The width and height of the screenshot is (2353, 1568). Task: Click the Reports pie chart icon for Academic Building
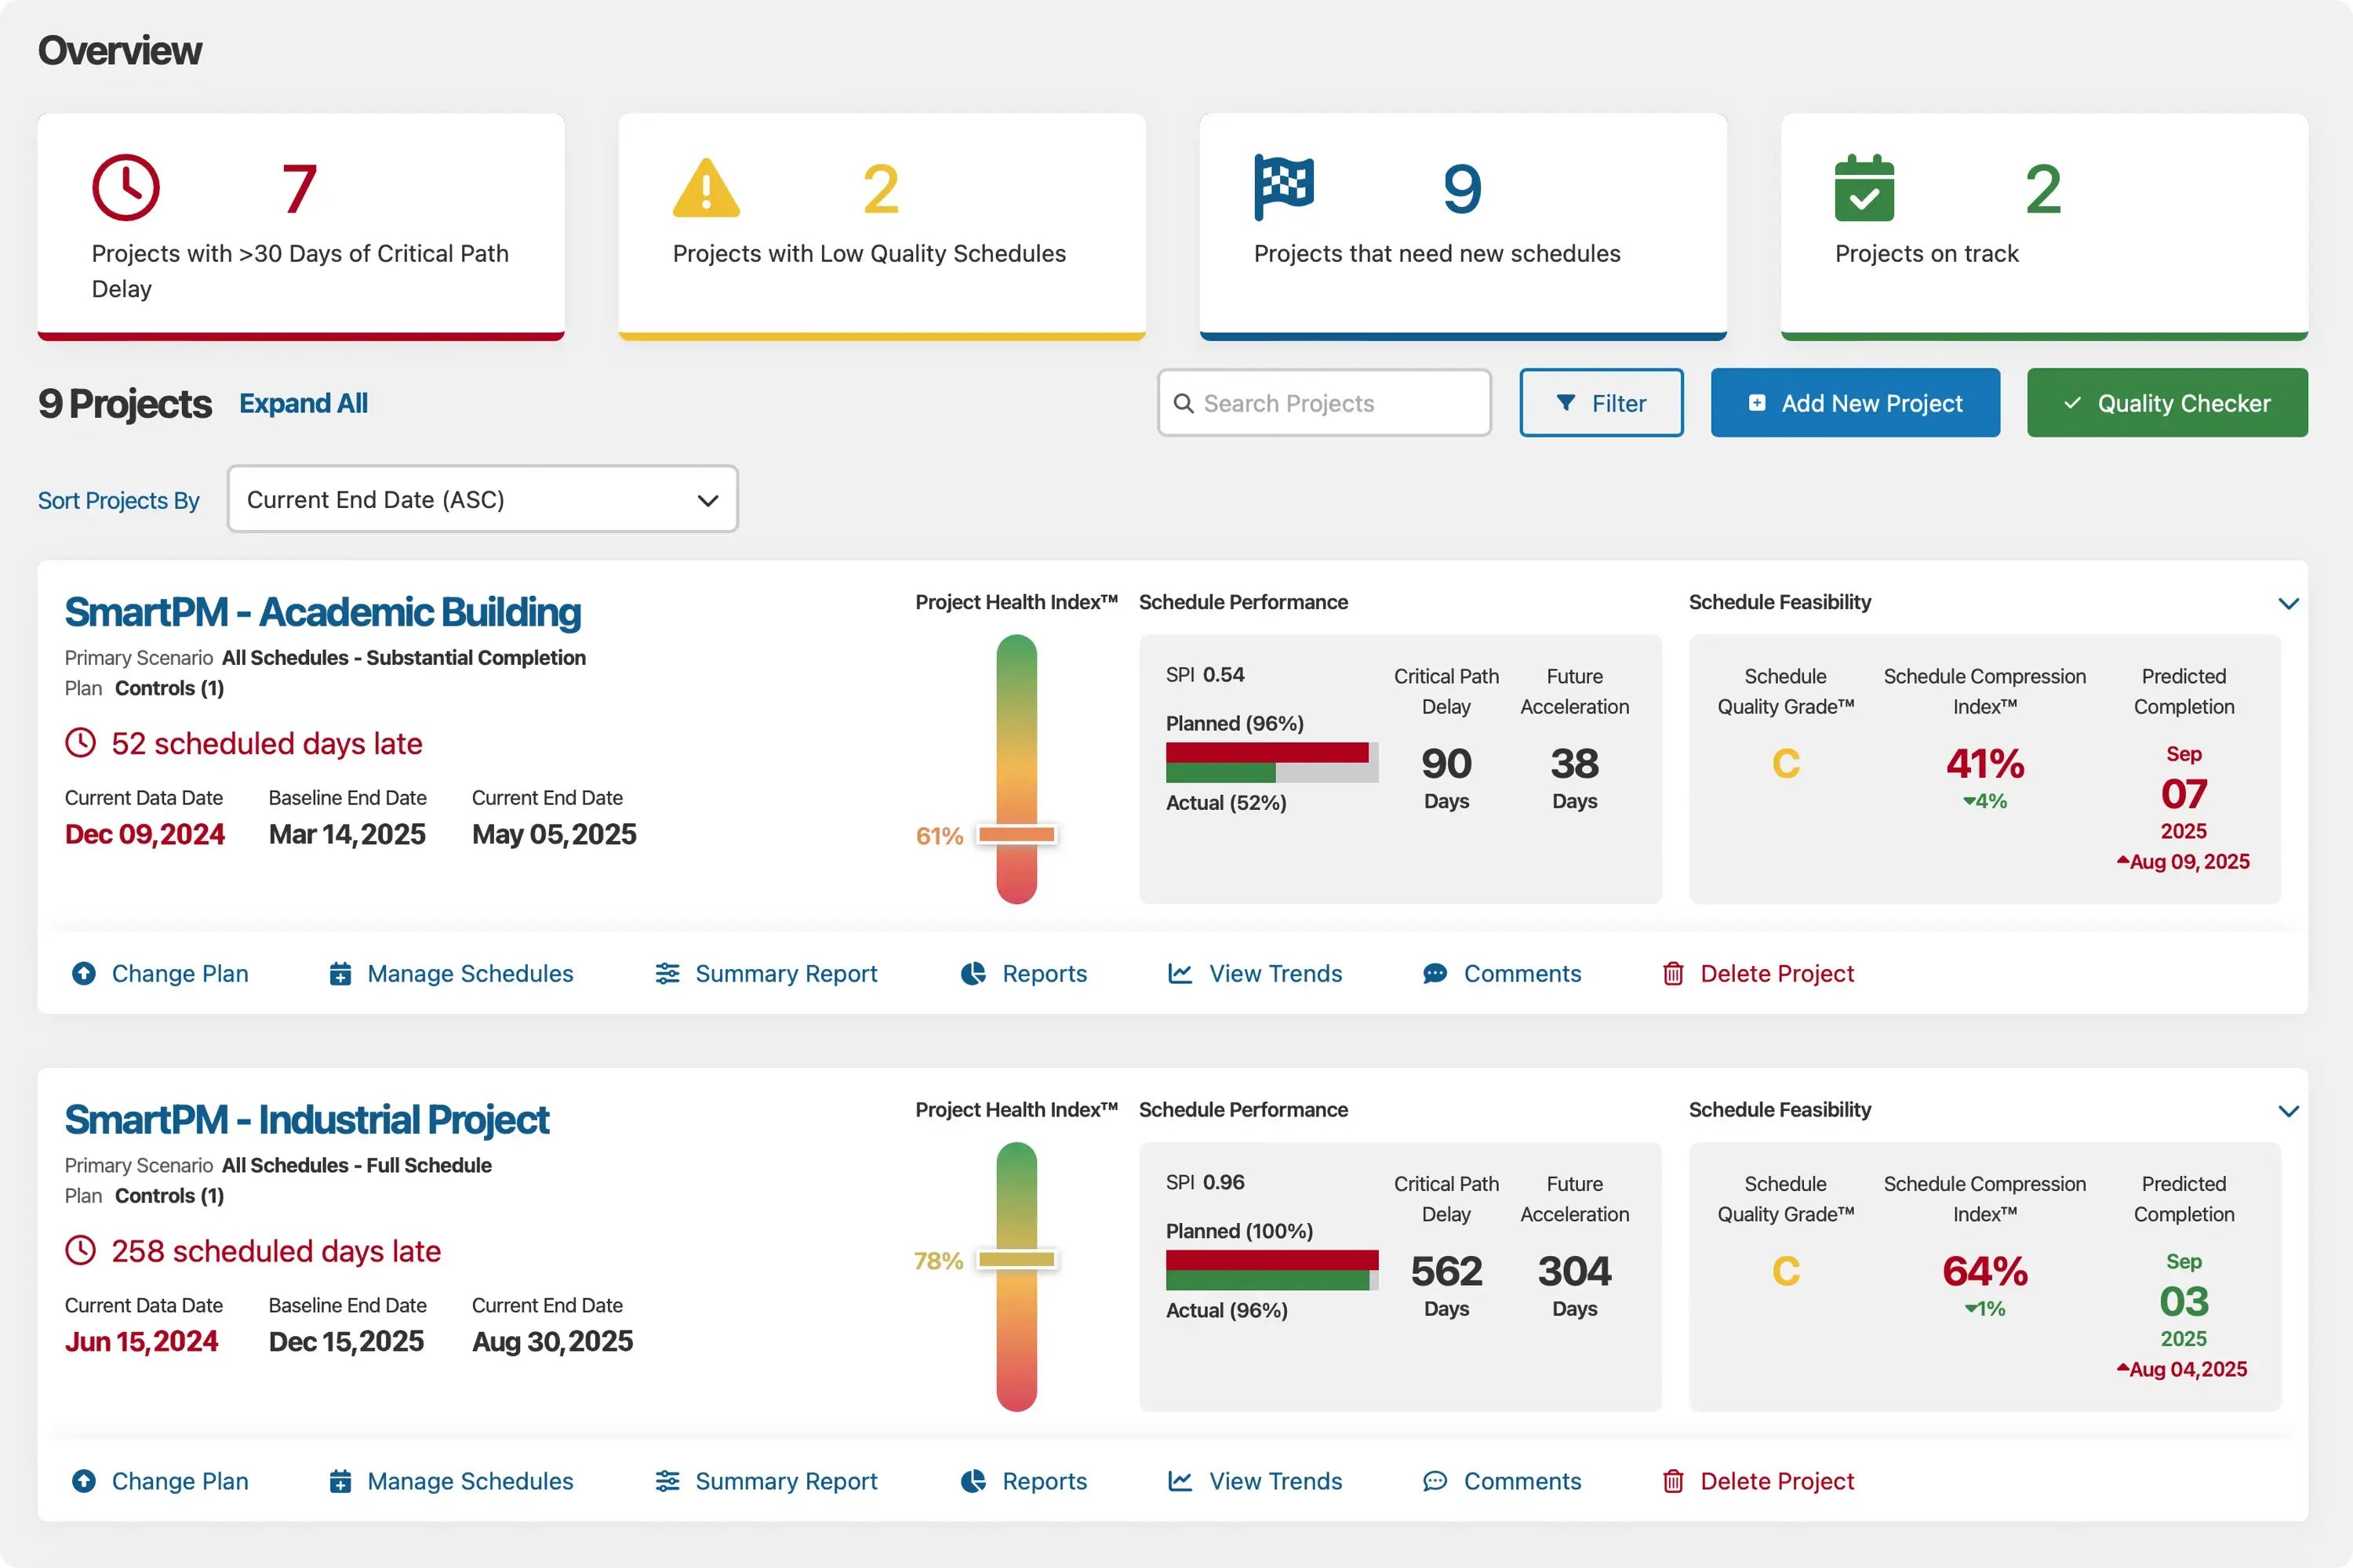point(973,973)
